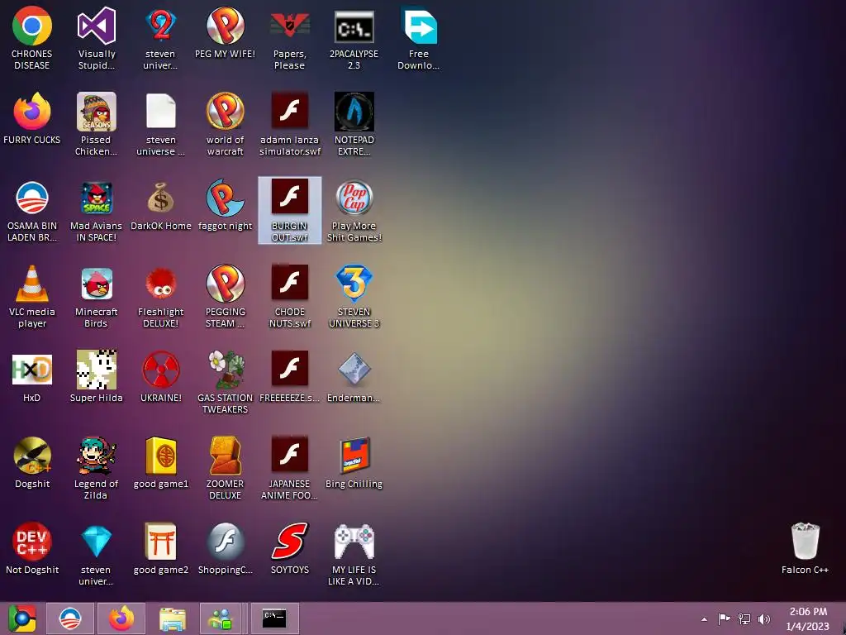Show hidden system tray icons

(x=704, y=619)
